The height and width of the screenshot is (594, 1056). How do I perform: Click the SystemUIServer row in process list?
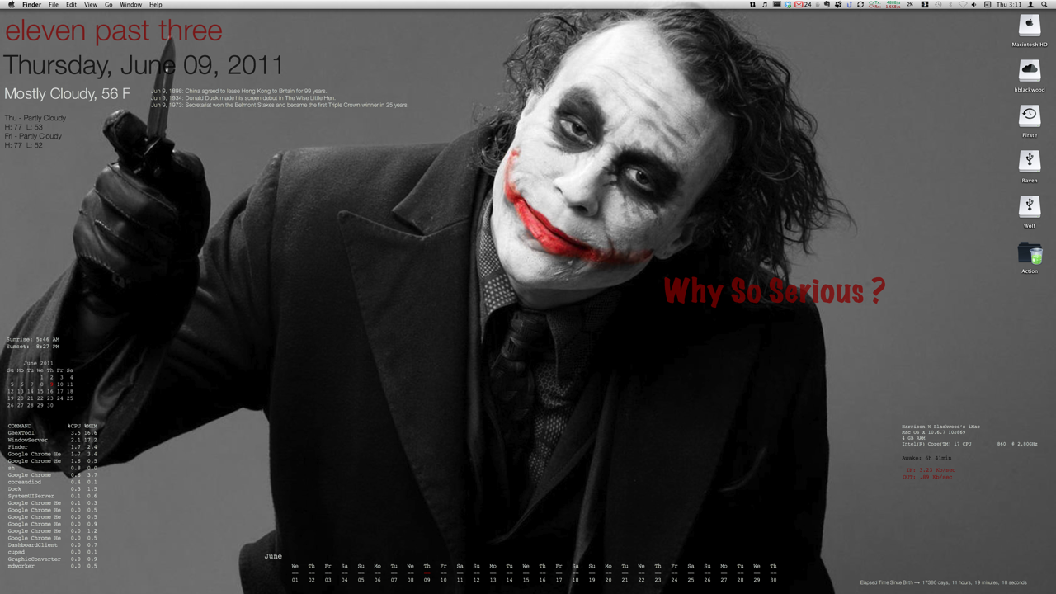(x=52, y=496)
